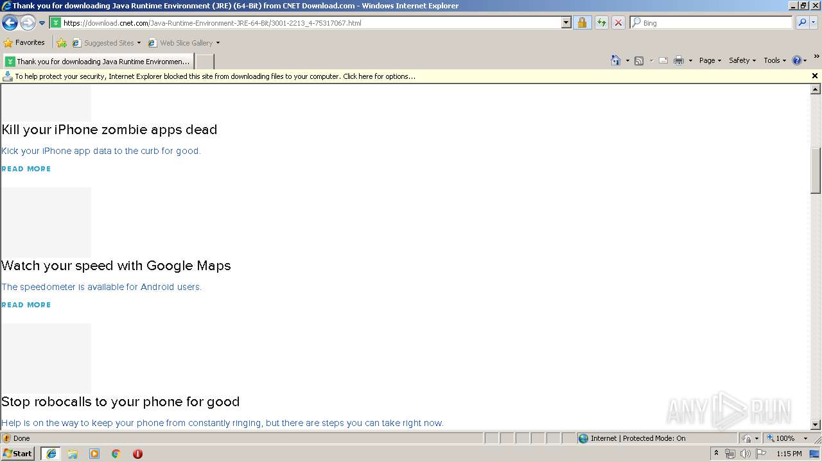Open the Safety menu

point(742,60)
